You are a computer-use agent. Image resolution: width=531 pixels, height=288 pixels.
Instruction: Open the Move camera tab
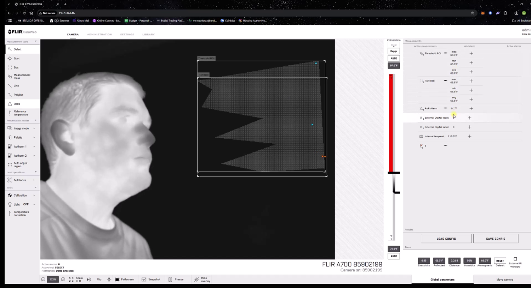click(504, 280)
